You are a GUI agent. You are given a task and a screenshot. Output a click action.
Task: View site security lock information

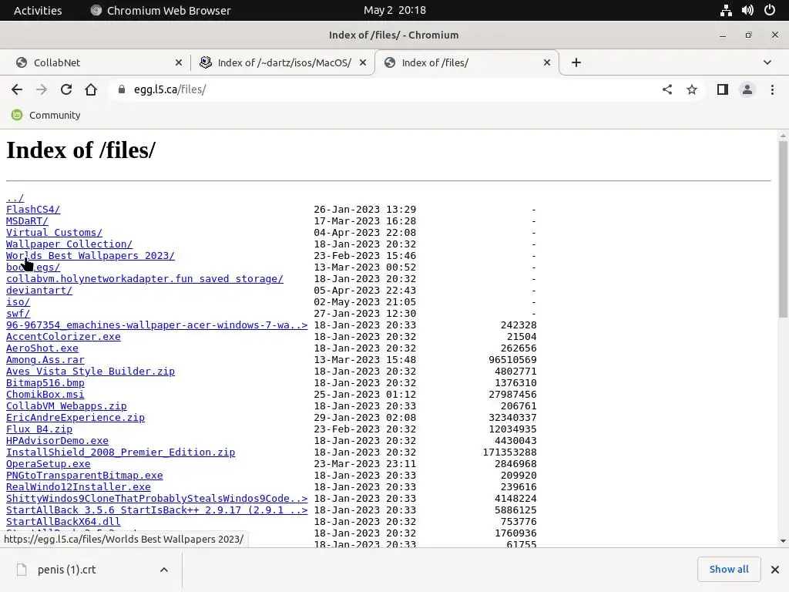(x=121, y=89)
